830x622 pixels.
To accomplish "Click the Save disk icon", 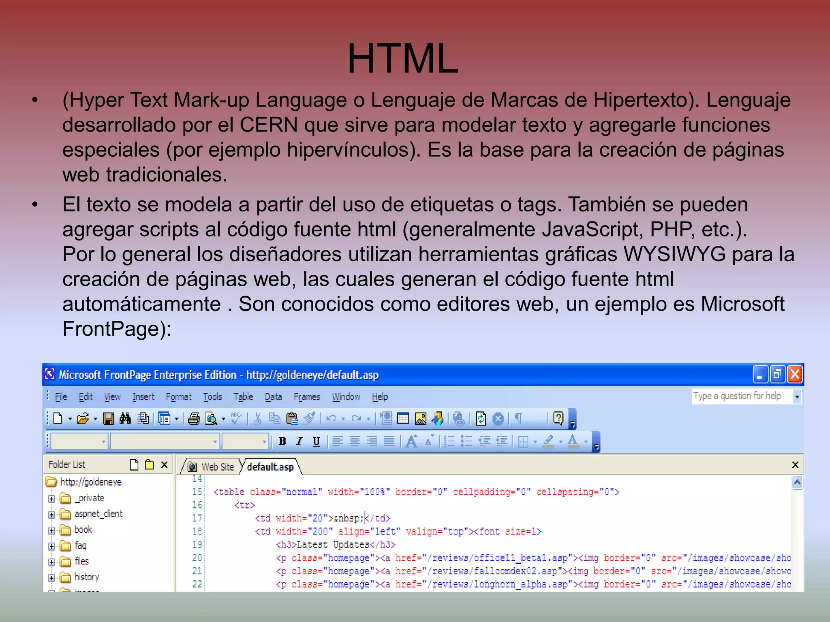I will coord(108,418).
